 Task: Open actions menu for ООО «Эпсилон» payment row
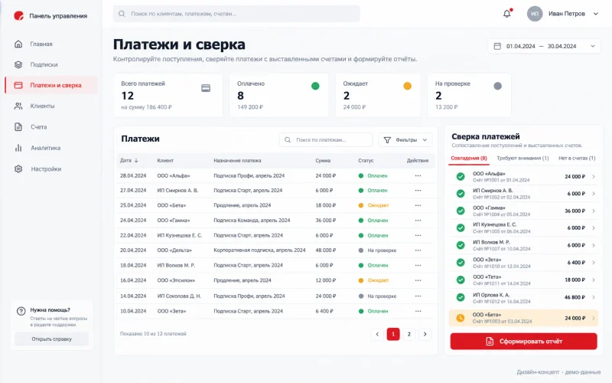[x=418, y=280]
